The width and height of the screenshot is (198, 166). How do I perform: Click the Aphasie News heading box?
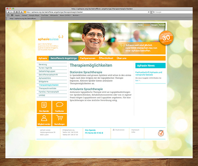click(151, 66)
